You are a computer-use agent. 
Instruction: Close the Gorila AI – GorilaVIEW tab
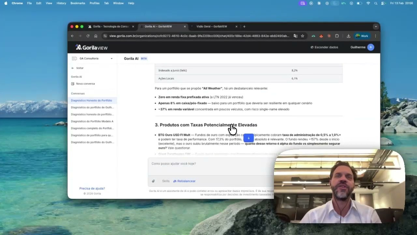(x=185, y=26)
